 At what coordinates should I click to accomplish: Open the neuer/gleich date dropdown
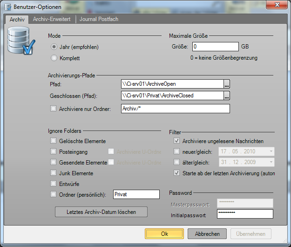coord(271,151)
